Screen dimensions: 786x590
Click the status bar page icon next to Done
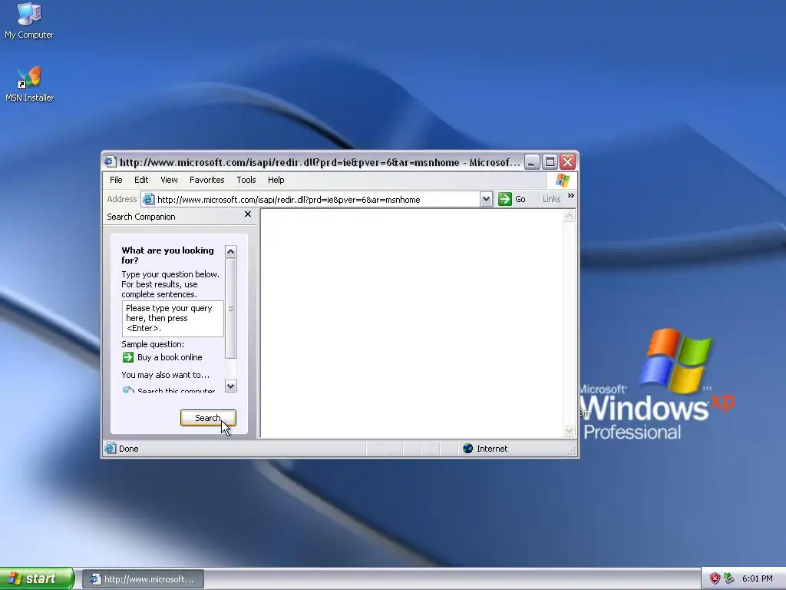tap(110, 448)
